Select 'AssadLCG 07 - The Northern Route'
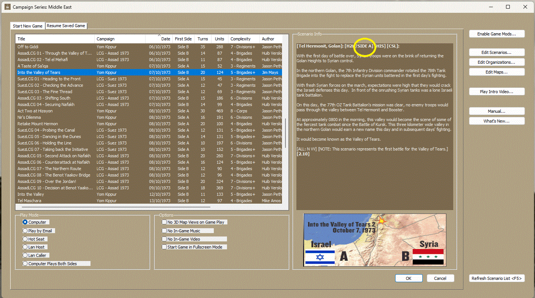The height and width of the screenshot is (298, 535). click(149, 169)
